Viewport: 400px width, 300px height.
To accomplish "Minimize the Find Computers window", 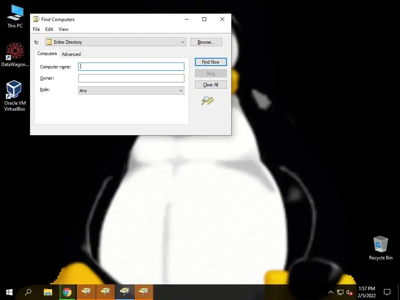I will 187,19.
